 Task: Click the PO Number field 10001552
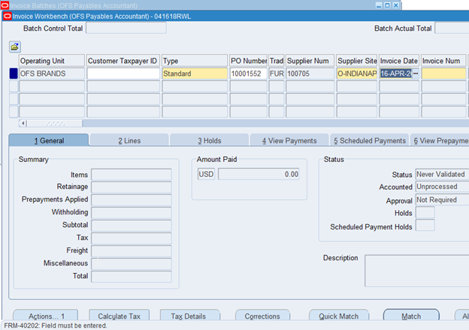coord(248,73)
